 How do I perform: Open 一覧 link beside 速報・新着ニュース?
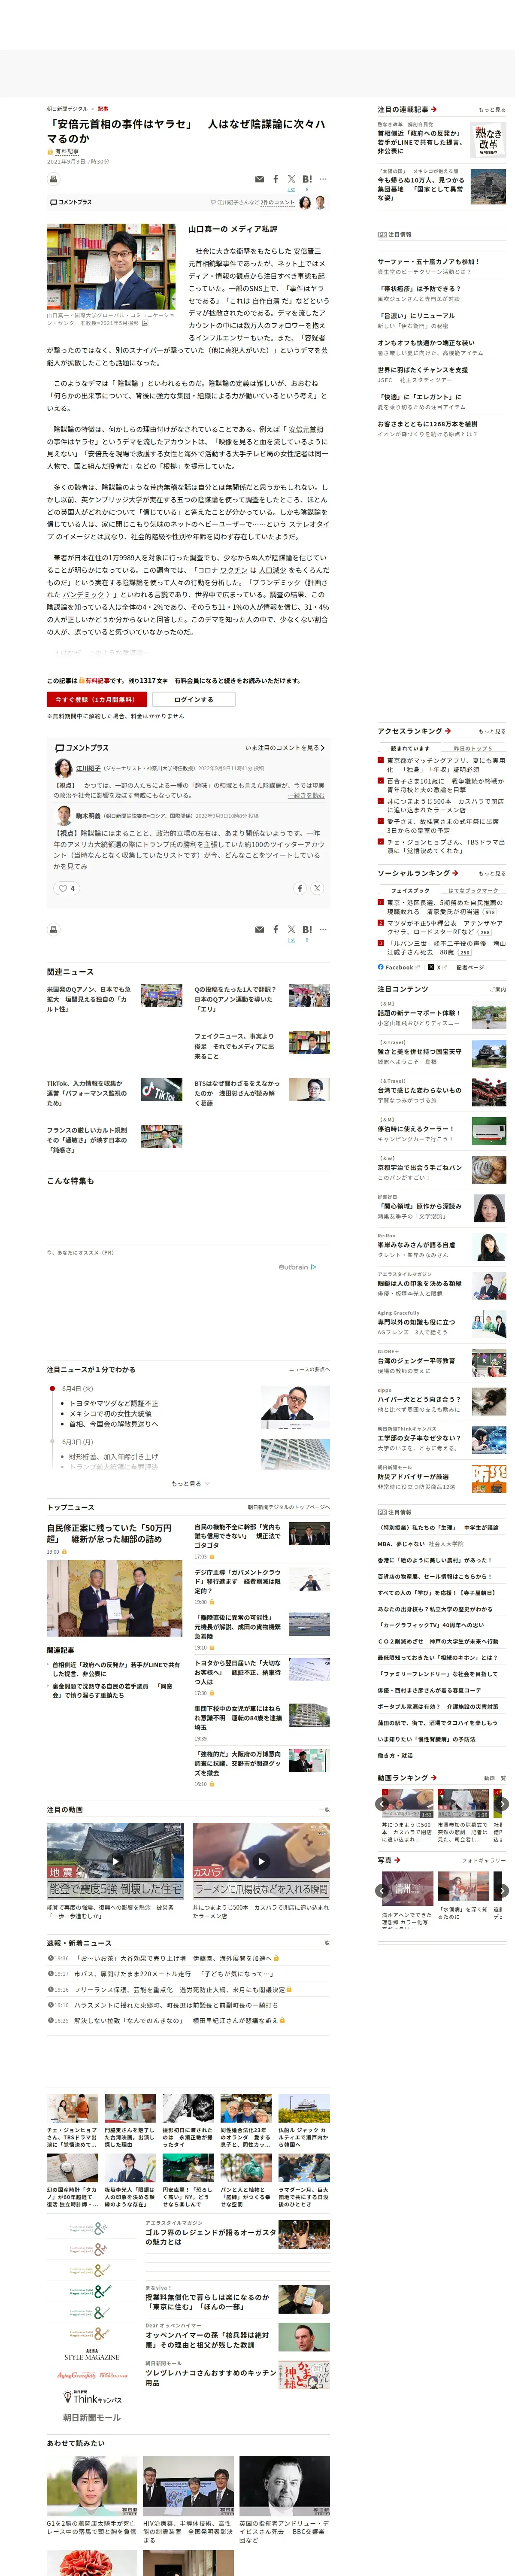tap(324, 1943)
